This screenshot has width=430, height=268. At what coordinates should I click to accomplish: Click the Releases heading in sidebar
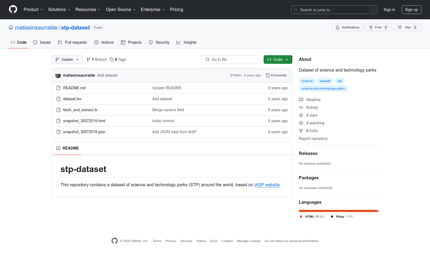pos(308,153)
